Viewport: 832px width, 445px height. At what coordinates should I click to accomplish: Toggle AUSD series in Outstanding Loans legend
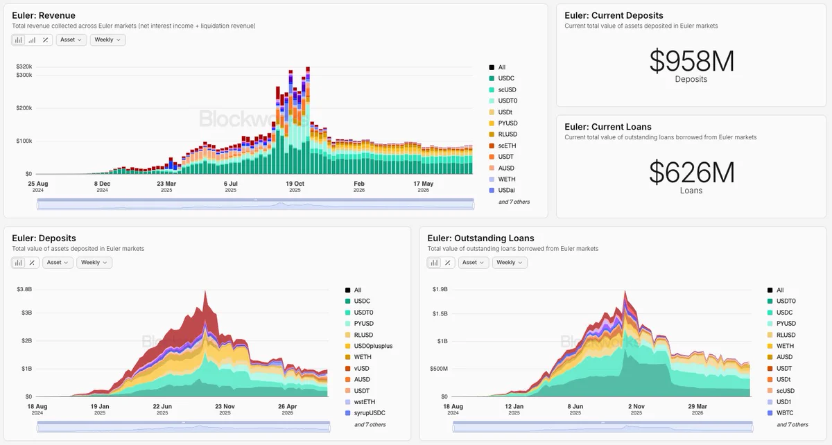click(x=780, y=357)
